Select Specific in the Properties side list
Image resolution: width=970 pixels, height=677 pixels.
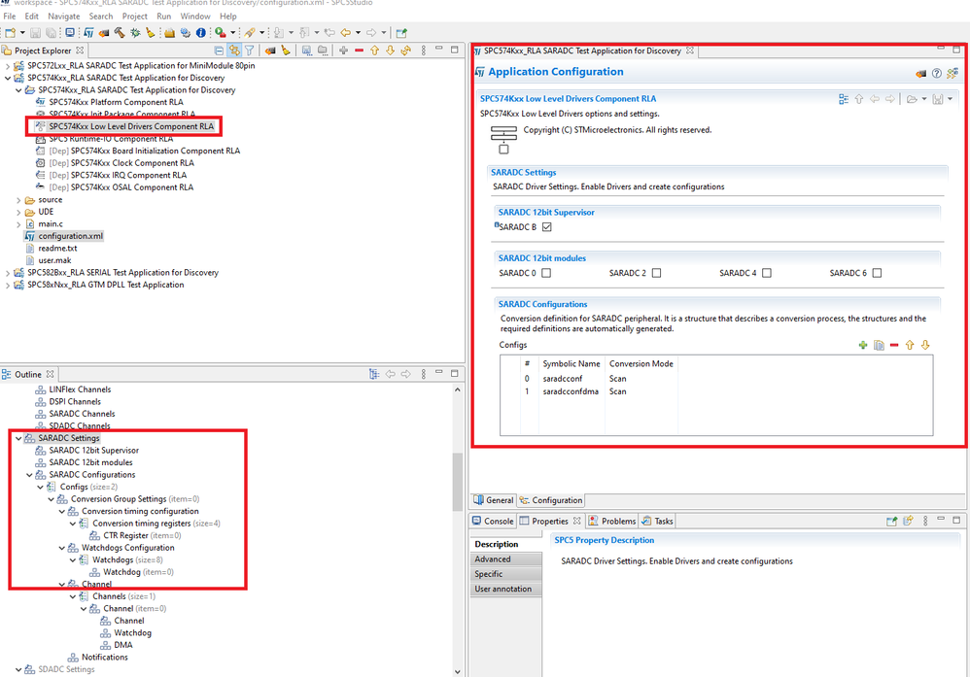[505, 574]
